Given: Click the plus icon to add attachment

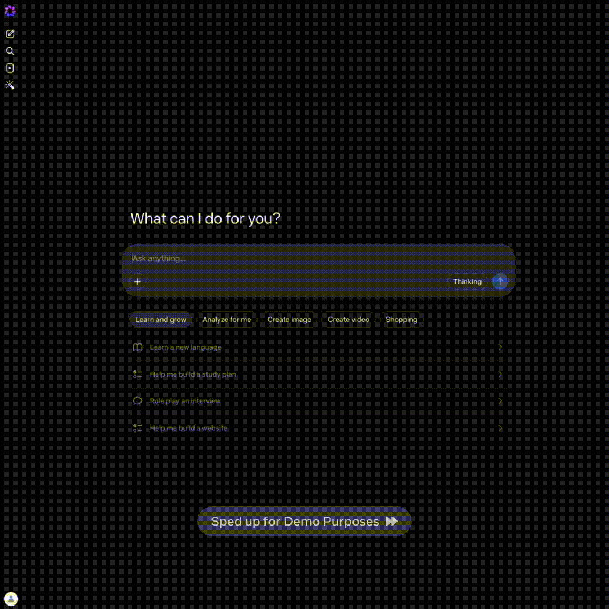Looking at the screenshot, I should [x=138, y=281].
